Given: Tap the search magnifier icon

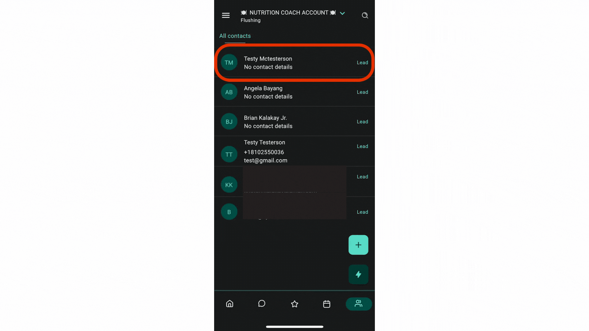Looking at the screenshot, I should pos(364,15).
